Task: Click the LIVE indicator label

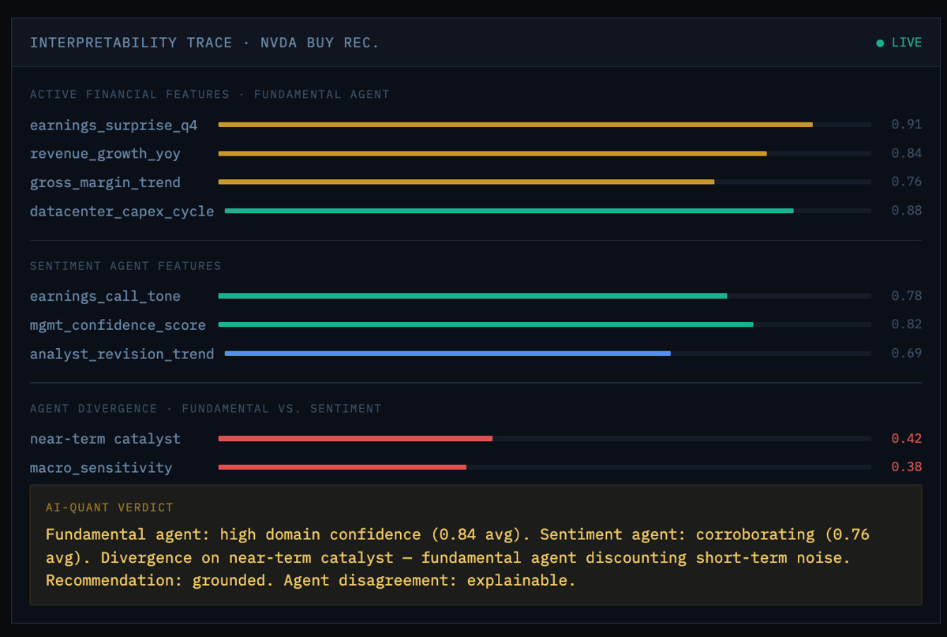Action: 906,43
